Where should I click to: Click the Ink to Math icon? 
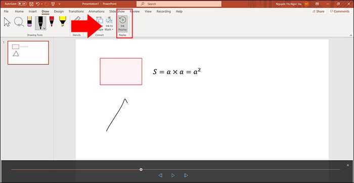click(x=109, y=20)
